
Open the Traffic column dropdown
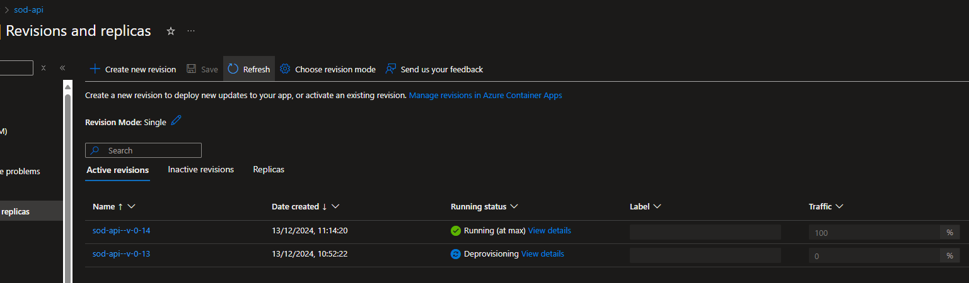pos(839,206)
